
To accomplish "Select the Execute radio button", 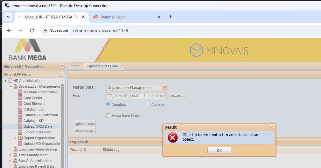I will click(x=148, y=104).
